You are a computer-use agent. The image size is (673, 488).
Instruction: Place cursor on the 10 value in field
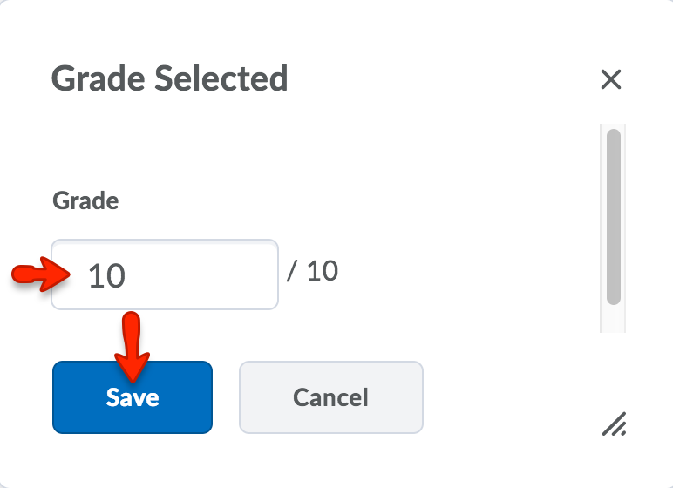click(107, 276)
